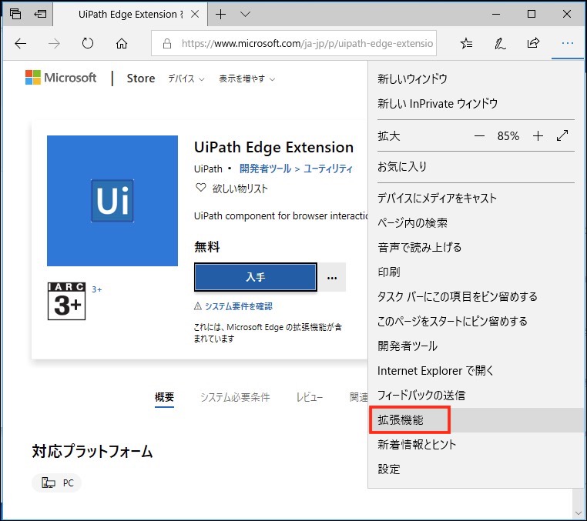
Task: Enter full screen via zoom expand icon
Action: (x=562, y=136)
